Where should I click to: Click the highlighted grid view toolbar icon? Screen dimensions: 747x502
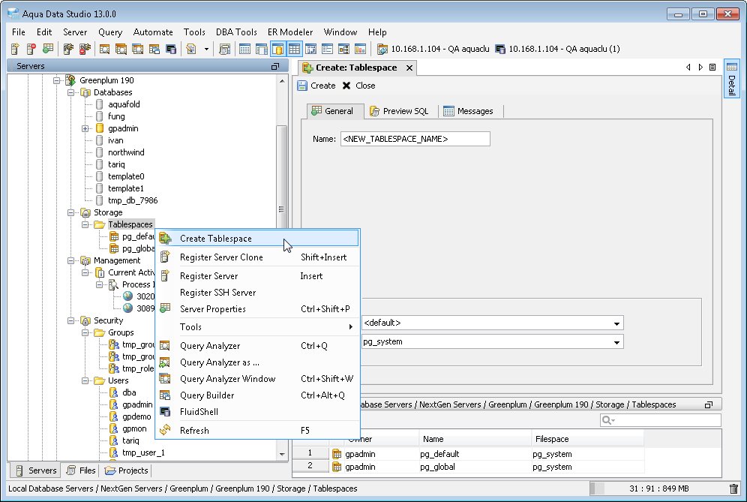[x=295, y=49]
